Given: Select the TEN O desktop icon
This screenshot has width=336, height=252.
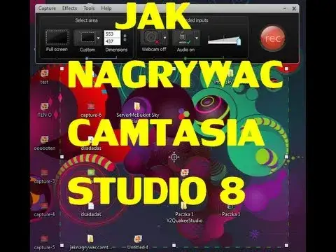Looking at the screenshot, I should [x=44, y=110].
